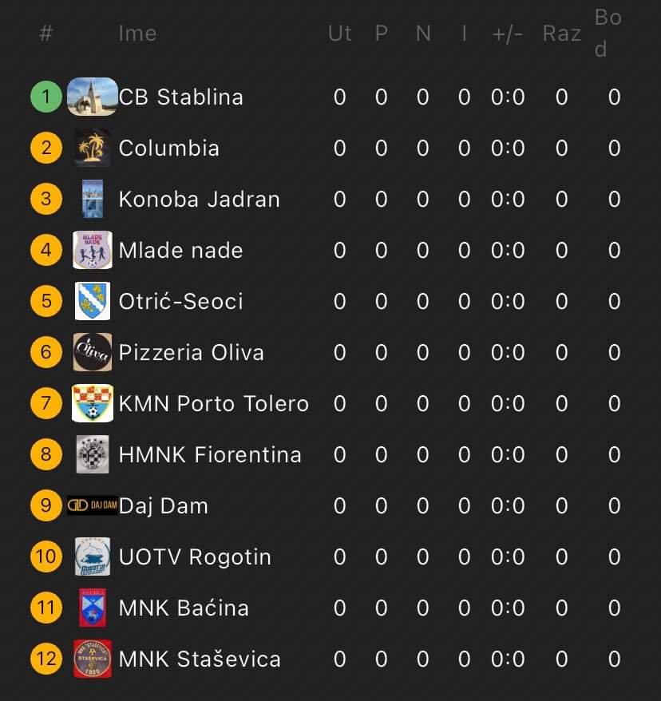Open HMNK Fiorentina team name

tap(210, 454)
